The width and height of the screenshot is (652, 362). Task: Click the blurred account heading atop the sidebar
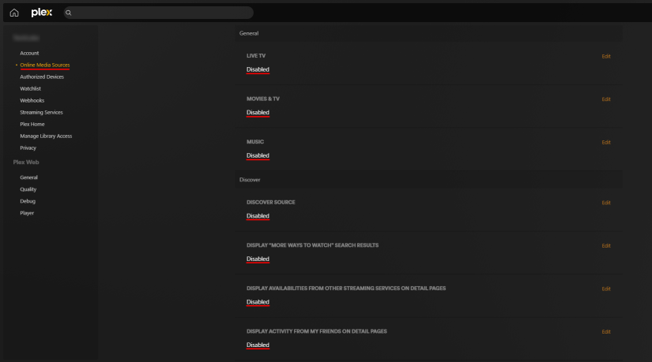26,38
